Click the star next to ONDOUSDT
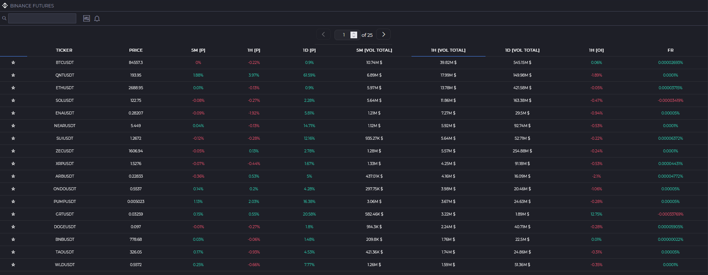This screenshot has height=275, width=708. click(13, 189)
